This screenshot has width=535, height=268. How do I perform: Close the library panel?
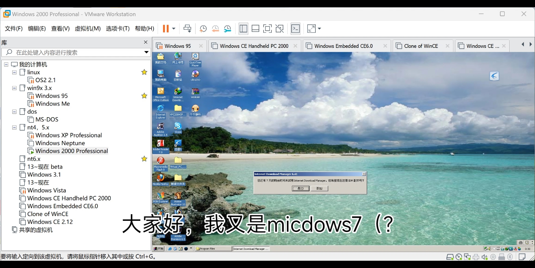tap(146, 42)
